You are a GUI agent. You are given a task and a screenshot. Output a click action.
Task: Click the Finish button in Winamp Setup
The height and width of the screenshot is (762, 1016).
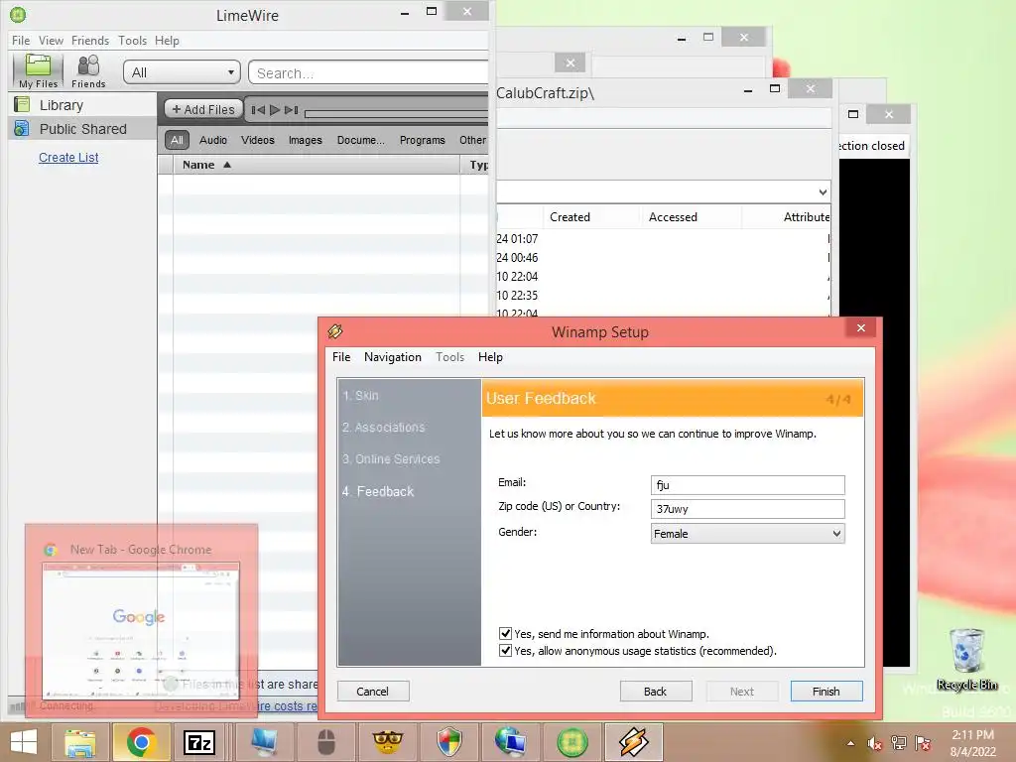[826, 692]
